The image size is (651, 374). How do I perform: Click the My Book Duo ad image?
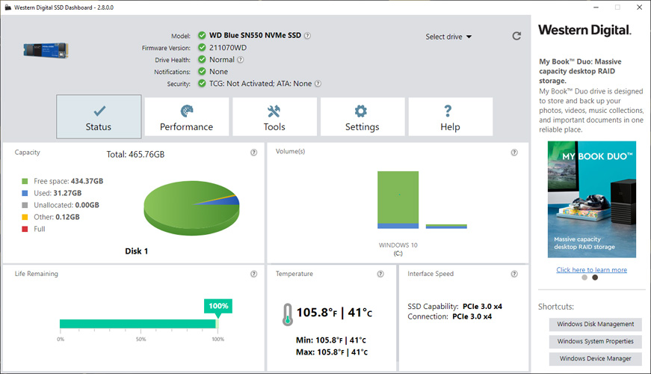coord(592,200)
